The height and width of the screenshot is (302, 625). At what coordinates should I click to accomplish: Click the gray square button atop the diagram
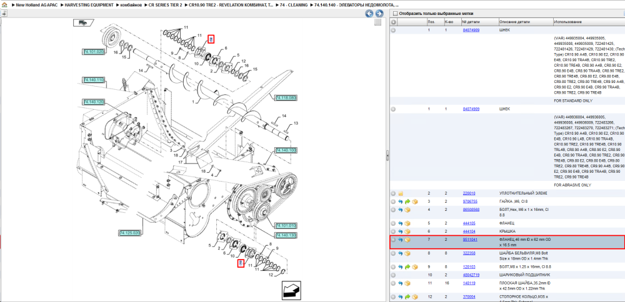[x=378, y=22]
